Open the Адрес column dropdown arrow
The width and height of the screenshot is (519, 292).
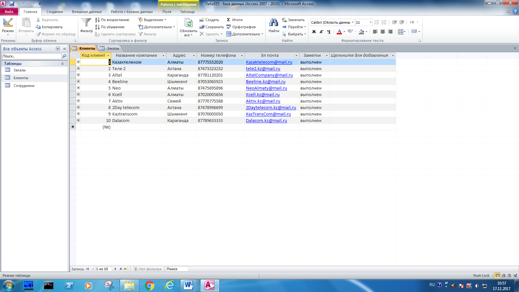point(194,55)
